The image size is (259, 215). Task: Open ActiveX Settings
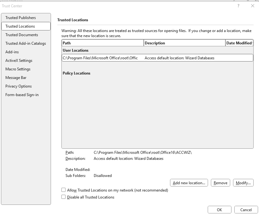coord(26,61)
